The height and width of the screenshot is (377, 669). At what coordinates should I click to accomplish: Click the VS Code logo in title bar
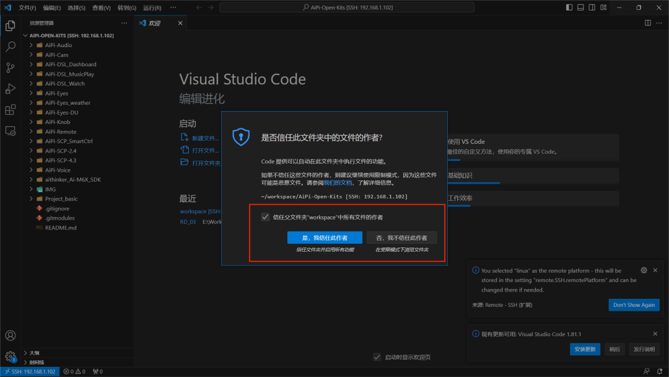7,7
